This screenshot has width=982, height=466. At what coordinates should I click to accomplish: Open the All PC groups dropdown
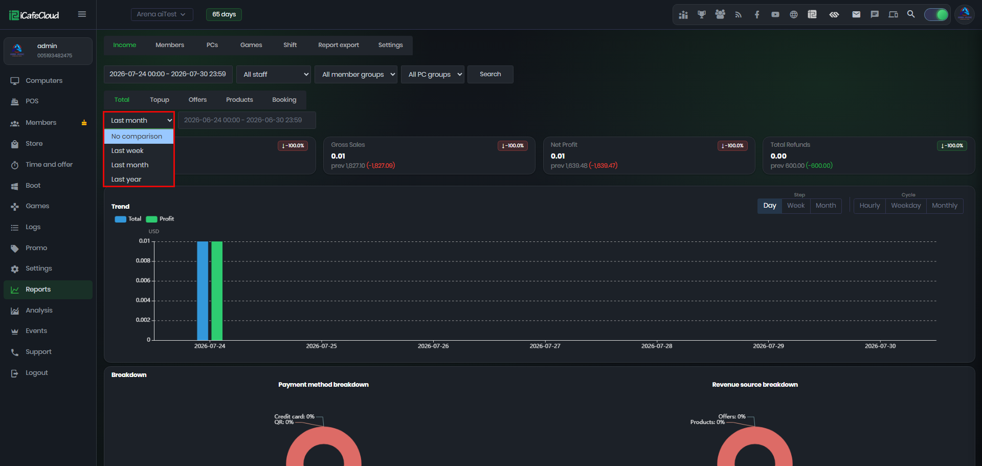[433, 74]
